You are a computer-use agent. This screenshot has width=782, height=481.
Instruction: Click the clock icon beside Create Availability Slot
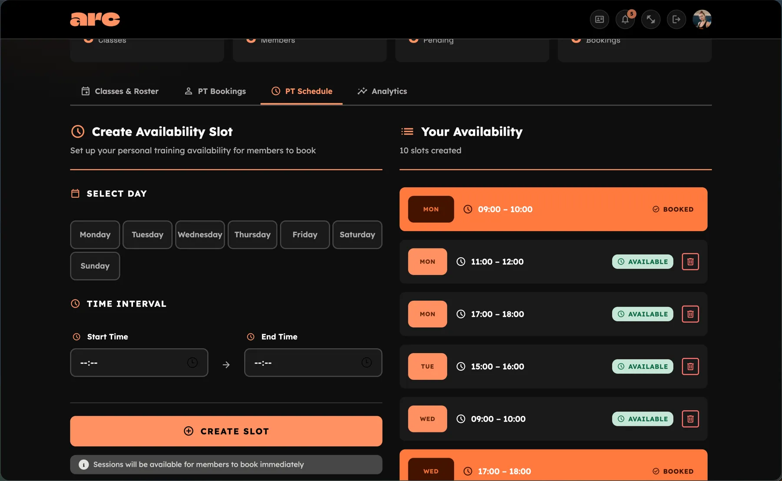[78, 132]
